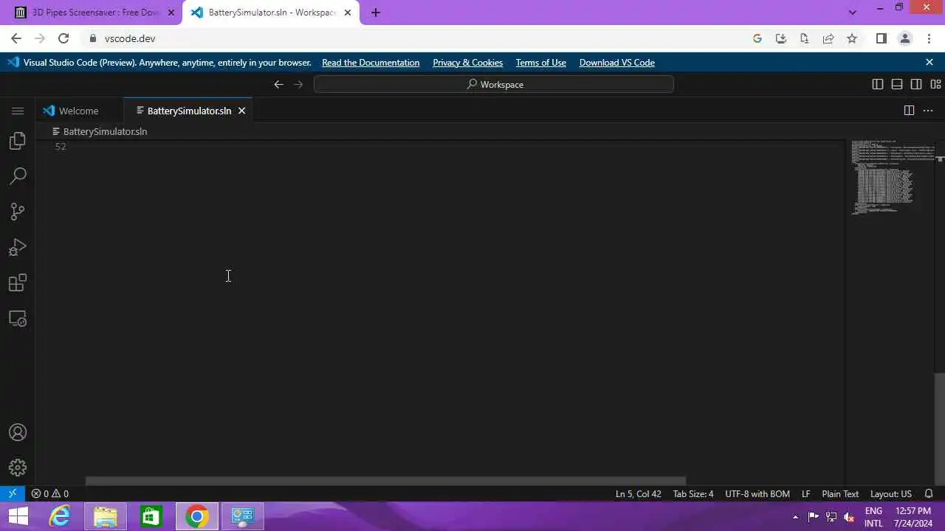Click the Ln 5, Col 42 status item
Image resolution: width=945 pixels, height=531 pixels.
639,493
